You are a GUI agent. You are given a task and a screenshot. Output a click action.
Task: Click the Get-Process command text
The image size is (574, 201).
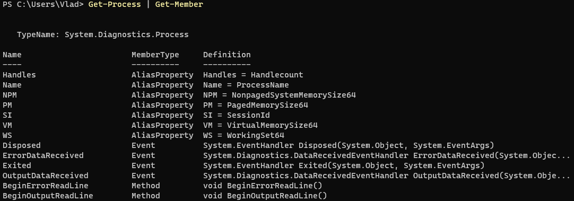pyautogui.click(x=115, y=5)
